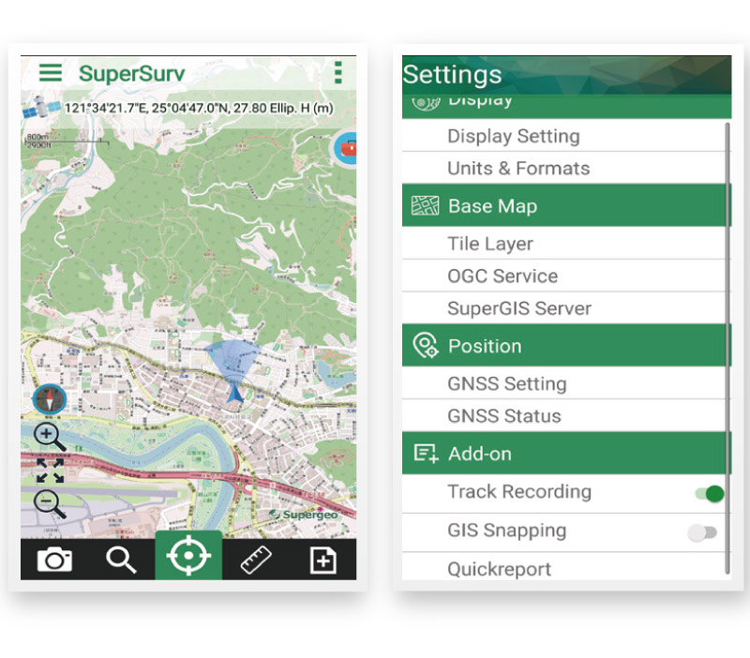Tap the Base Map section icon
The width and height of the screenshot is (750, 658).
coord(425,205)
